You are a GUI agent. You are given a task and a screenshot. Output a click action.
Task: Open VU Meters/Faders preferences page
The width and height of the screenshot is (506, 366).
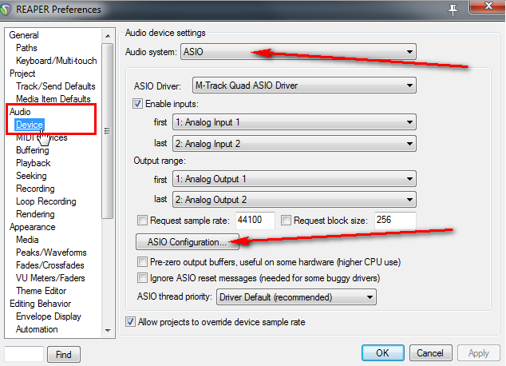(x=50, y=278)
